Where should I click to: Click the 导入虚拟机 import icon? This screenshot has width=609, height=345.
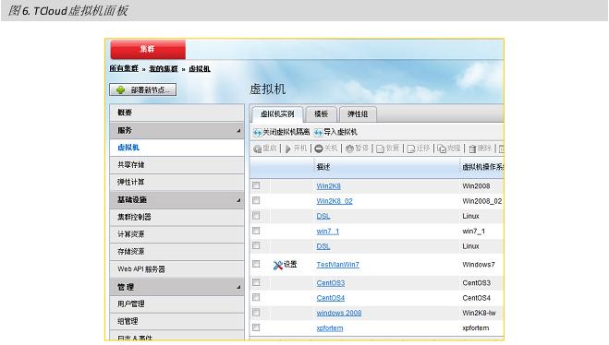[x=318, y=133]
